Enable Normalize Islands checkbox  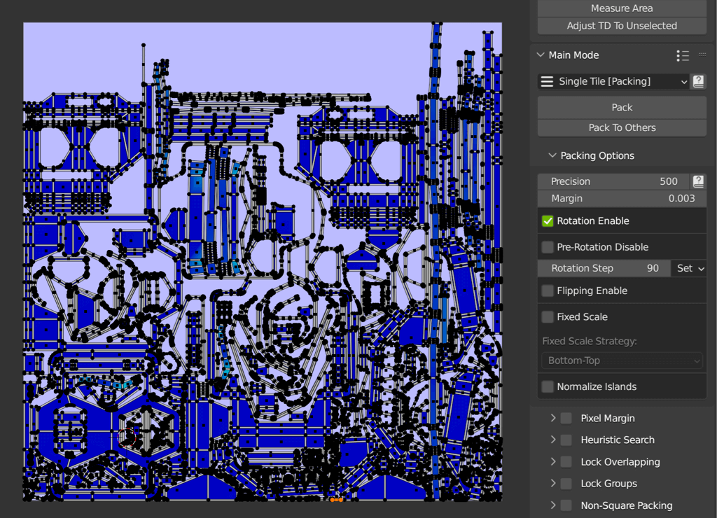(548, 386)
